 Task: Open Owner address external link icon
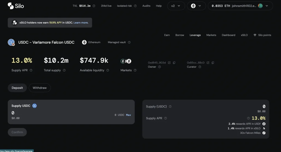(169, 63)
